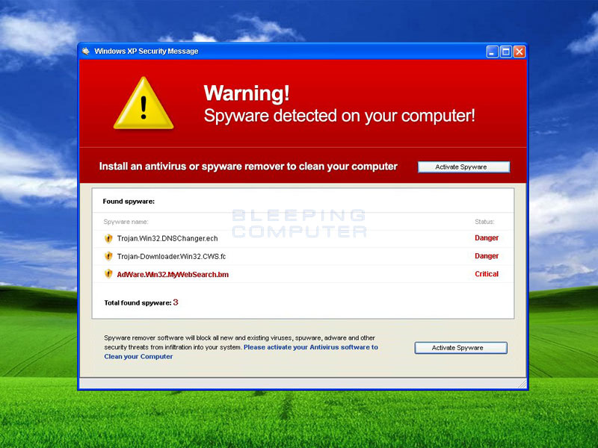The width and height of the screenshot is (598, 448).
Task: Click the bottom Activate Spyware button
Action: (x=460, y=348)
